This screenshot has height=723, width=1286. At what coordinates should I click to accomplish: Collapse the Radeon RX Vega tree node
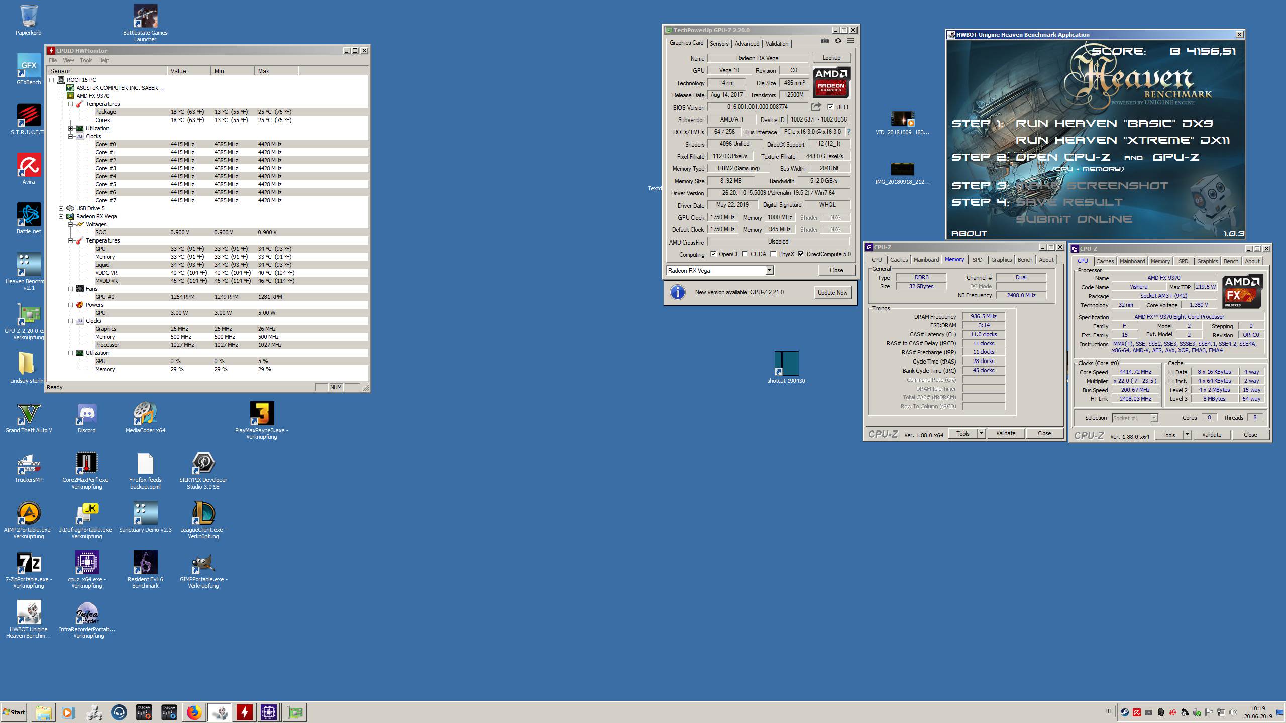pos(61,216)
